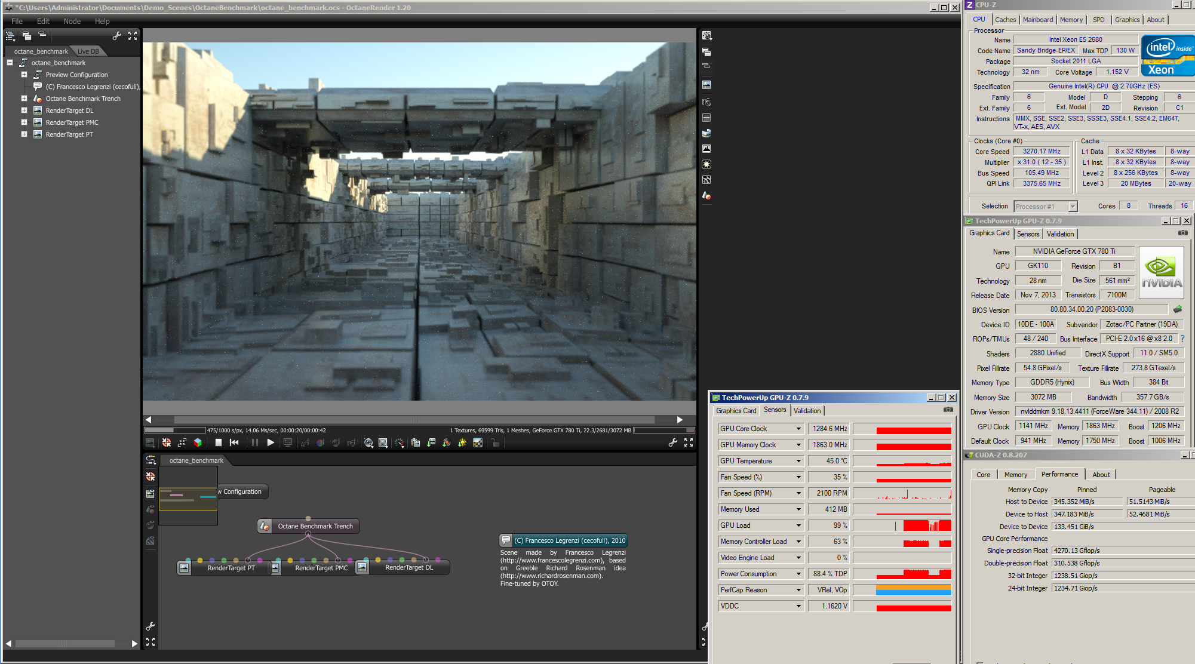
Task: Open the GPU Temperature sensor dropdown
Action: coord(798,461)
